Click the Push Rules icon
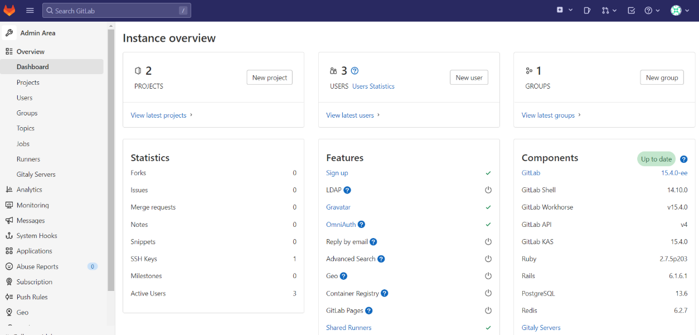The image size is (699, 335). (9, 297)
